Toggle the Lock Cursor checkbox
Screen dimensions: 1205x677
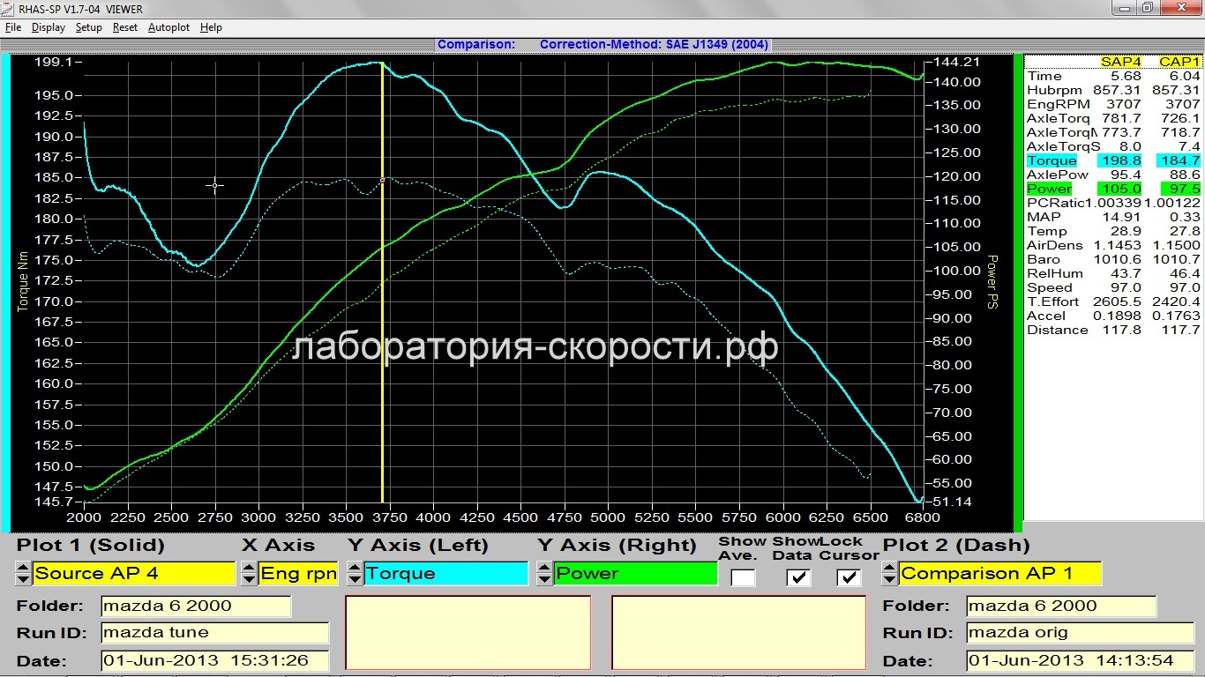point(849,577)
